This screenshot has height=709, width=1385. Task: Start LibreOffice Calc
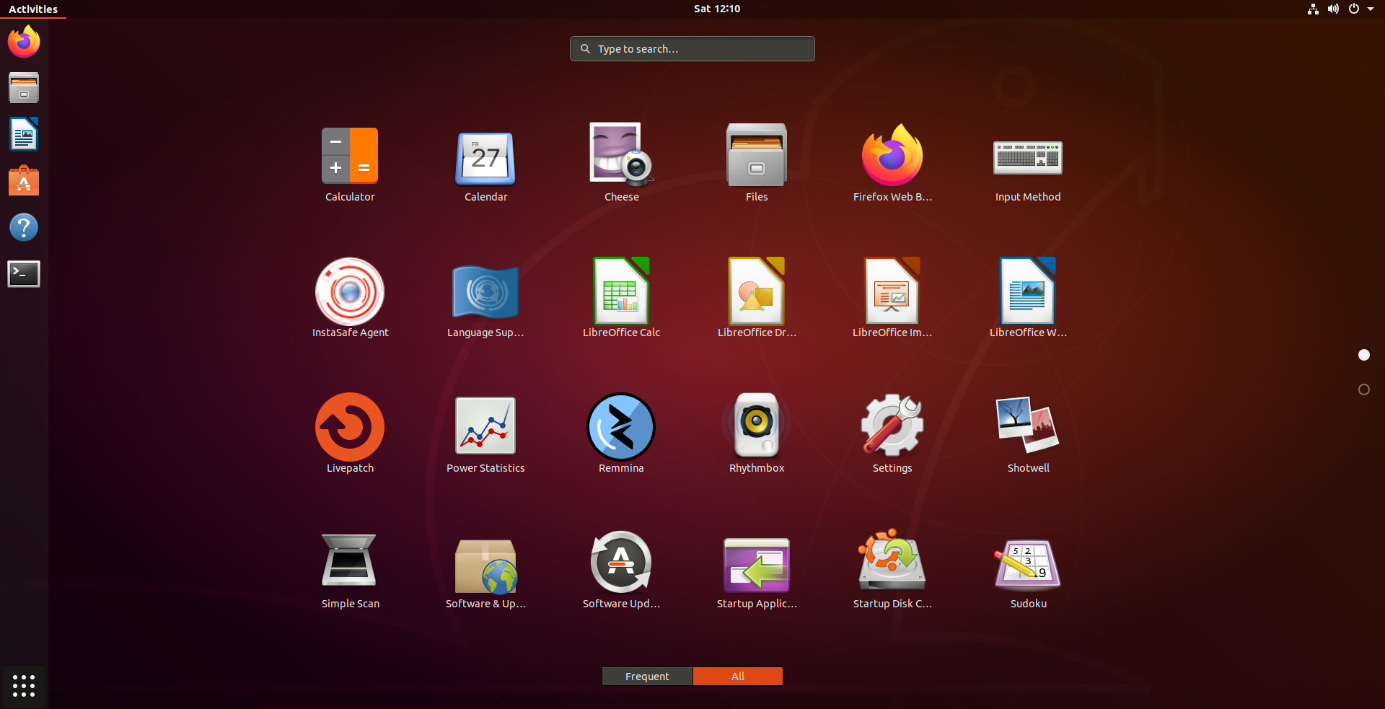(x=621, y=291)
